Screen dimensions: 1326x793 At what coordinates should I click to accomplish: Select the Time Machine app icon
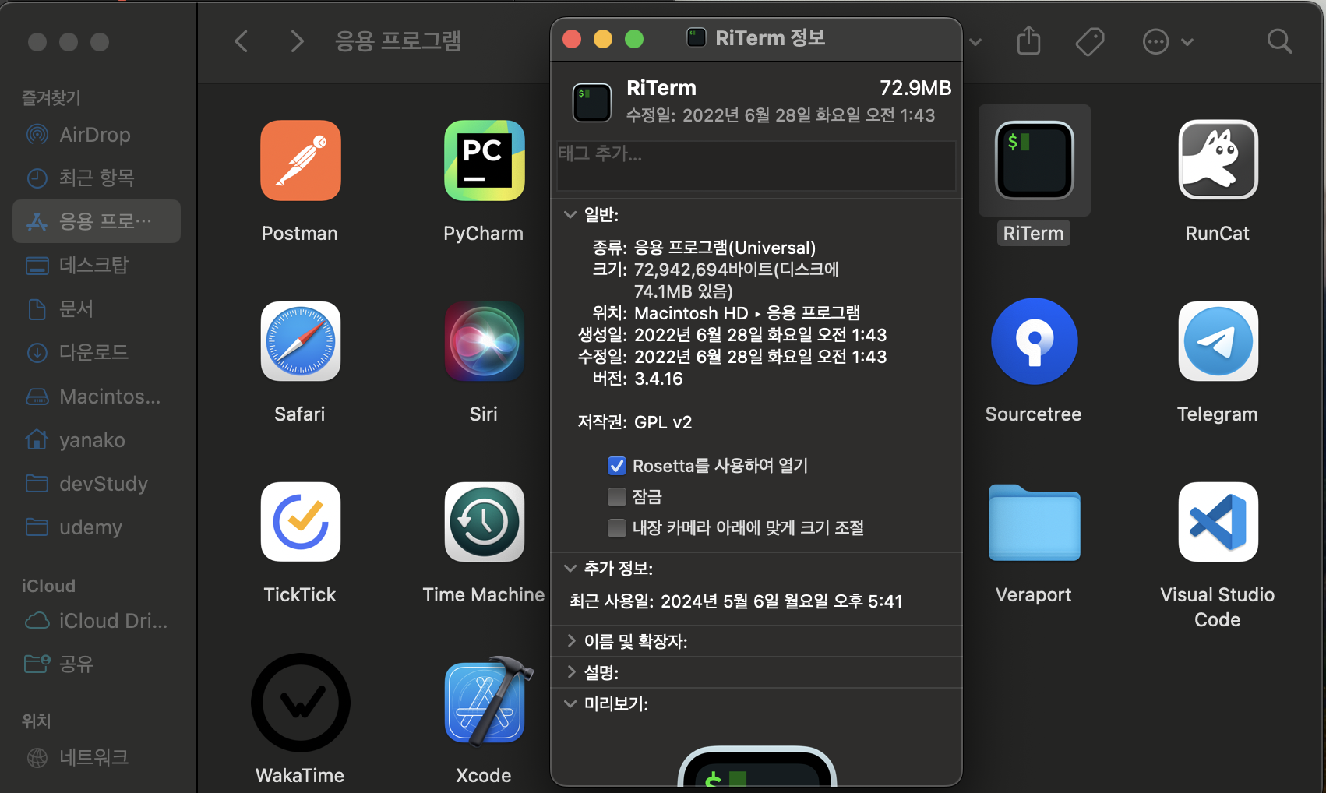[484, 522]
